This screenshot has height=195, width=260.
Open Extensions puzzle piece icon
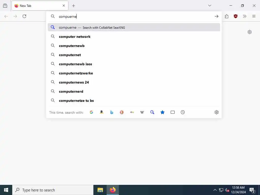click(x=226, y=16)
